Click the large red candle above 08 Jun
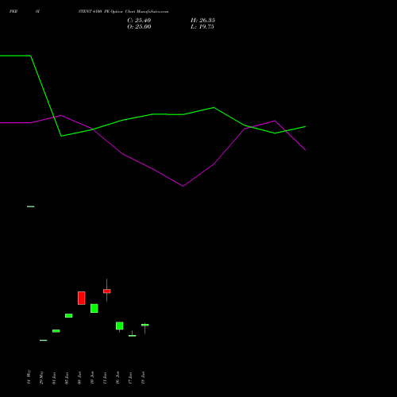The image size is (397, 397). (82, 298)
